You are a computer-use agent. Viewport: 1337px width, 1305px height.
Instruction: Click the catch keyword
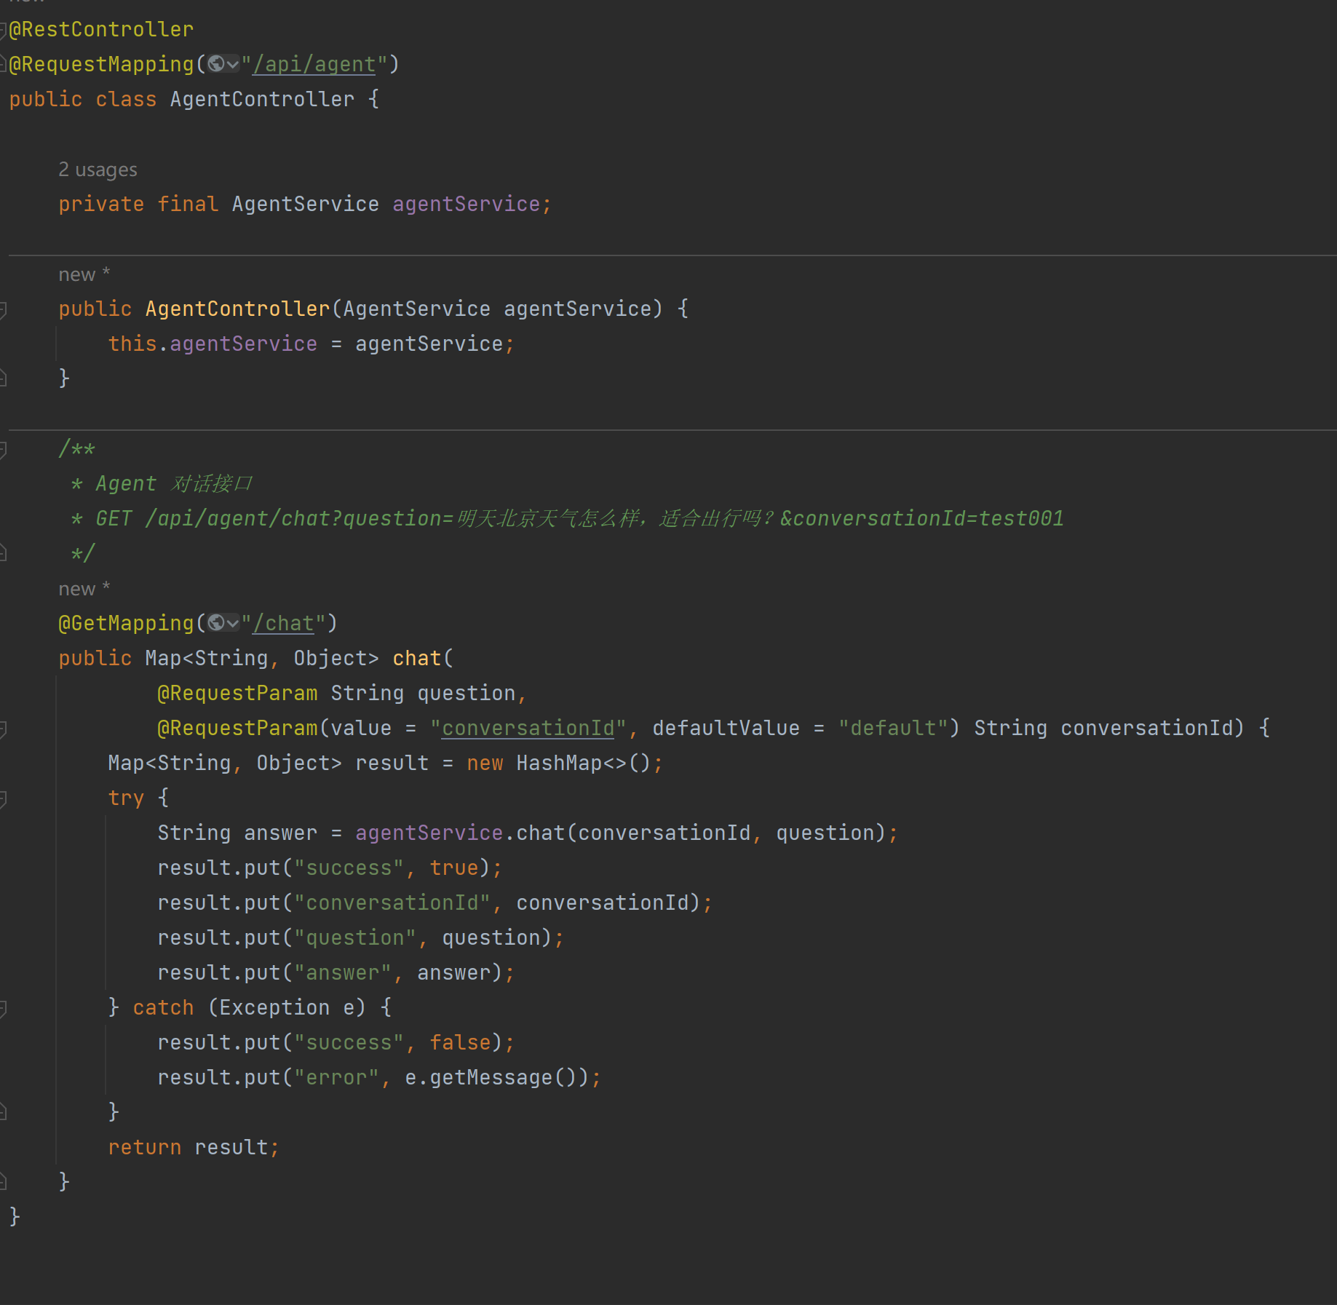pyautogui.click(x=163, y=1008)
